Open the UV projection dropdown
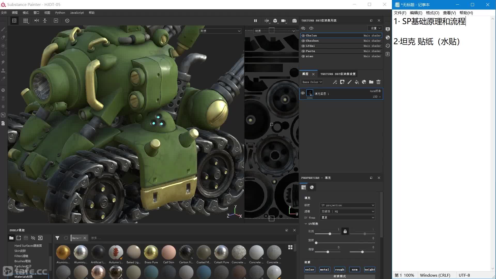Screen dimensions: 496x279 [347, 205]
